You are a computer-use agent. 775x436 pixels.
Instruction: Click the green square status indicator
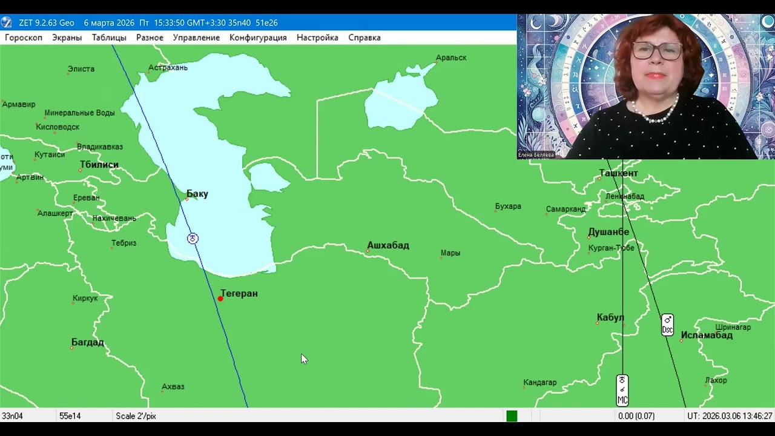point(512,416)
